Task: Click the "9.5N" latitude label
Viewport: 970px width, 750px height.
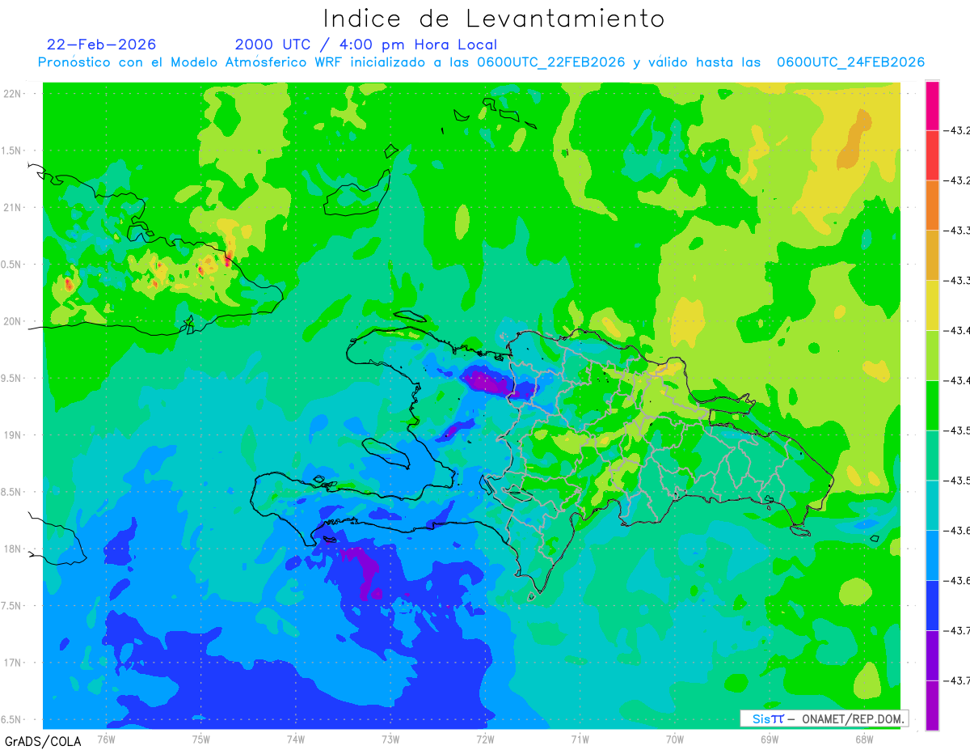Action: coord(13,378)
